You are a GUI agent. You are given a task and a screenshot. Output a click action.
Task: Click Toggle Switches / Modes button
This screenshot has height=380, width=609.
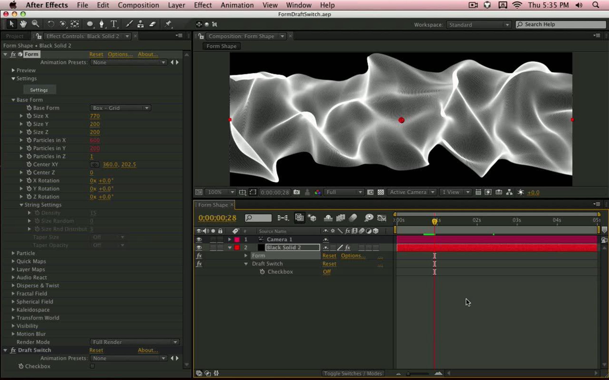(353, 373)
